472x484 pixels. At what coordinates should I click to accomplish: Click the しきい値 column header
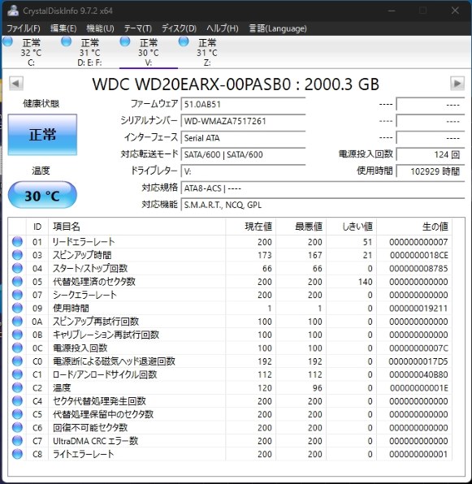tap(351, 227)
